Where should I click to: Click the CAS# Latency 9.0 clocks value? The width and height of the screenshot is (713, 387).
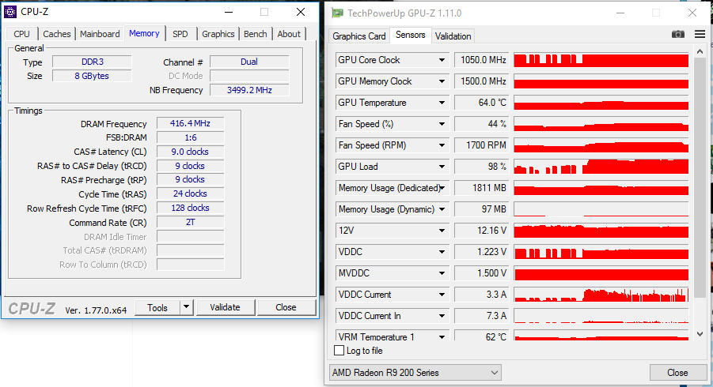coord(190,152)
